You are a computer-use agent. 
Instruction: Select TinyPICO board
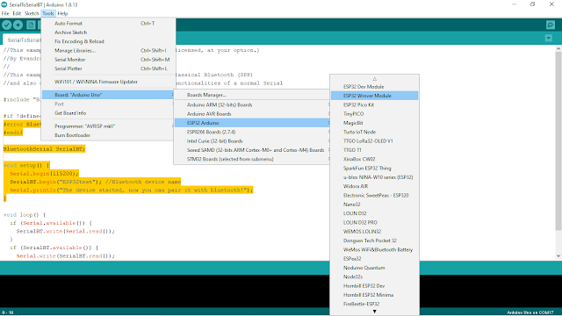coord(375,114)
